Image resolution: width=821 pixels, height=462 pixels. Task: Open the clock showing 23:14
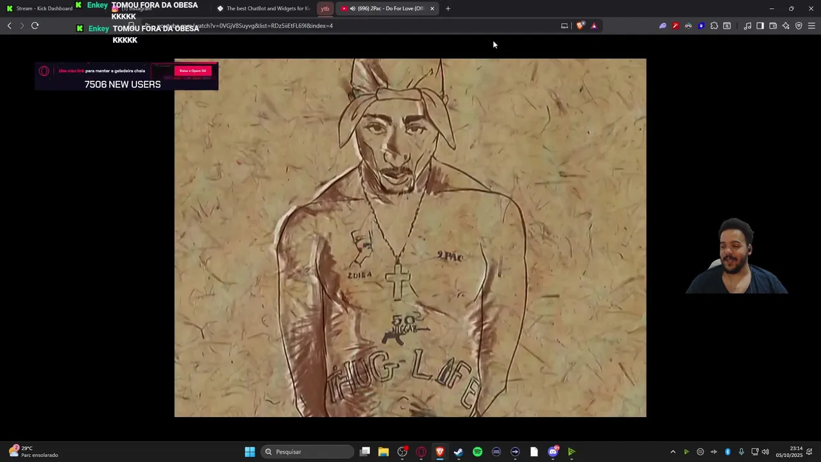(x=789, y=452)
